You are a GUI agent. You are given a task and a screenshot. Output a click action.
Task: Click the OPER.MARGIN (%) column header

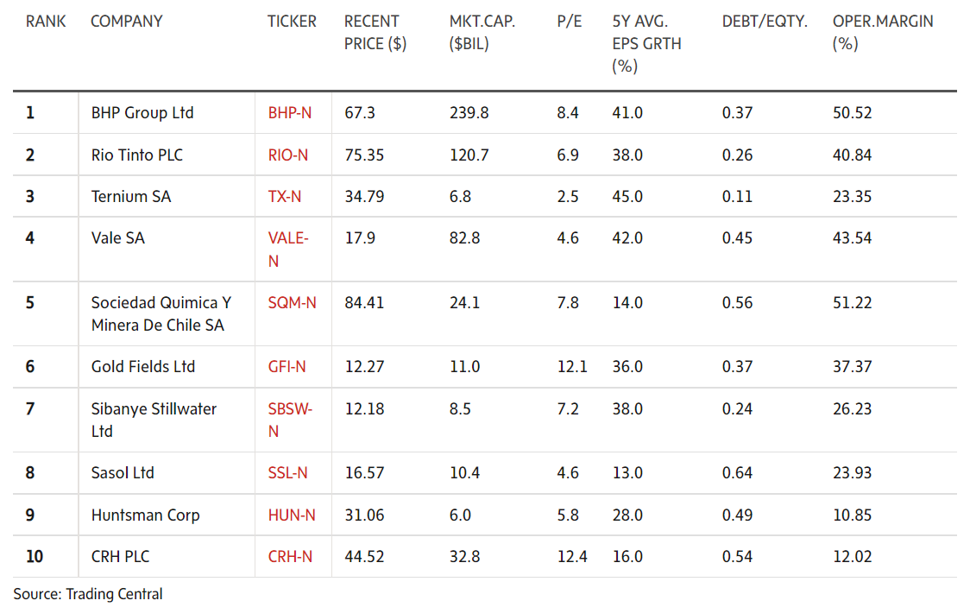883,32
